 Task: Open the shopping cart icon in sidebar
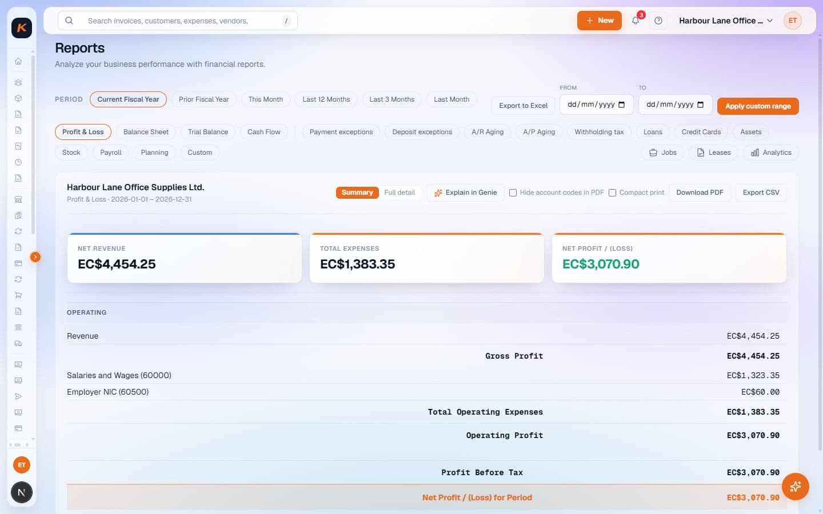click(x=18, y=295)
